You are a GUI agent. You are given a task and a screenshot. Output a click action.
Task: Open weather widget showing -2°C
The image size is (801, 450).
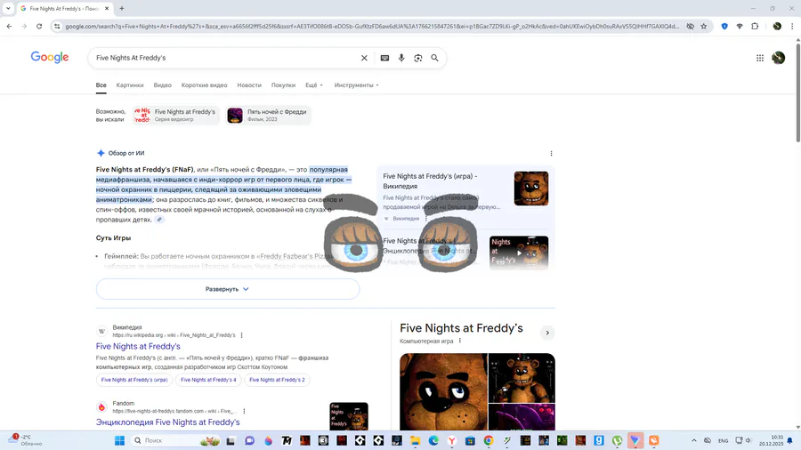pos(25,440)
